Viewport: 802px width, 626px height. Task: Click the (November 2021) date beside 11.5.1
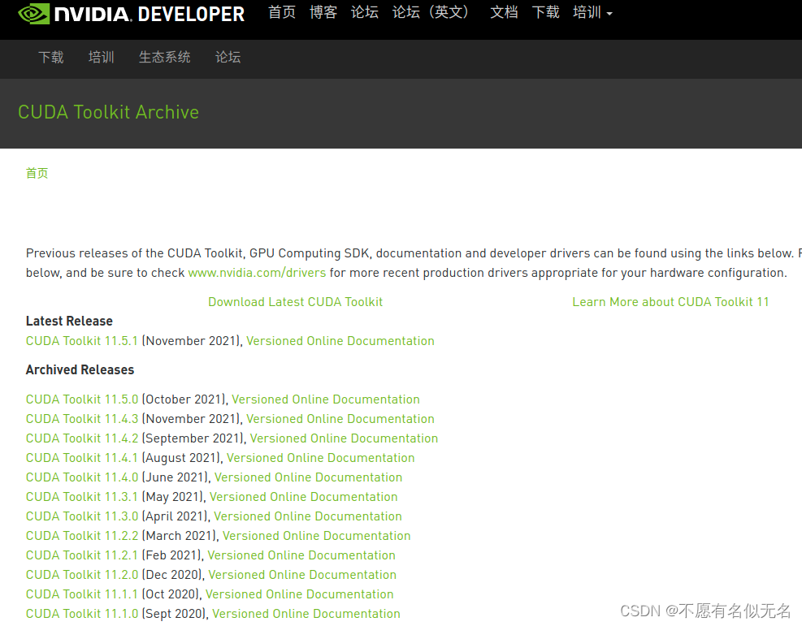[x=191, y=341]
